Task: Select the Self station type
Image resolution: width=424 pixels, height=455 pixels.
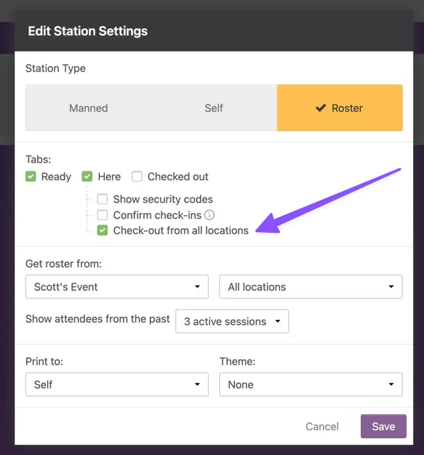Action: [214, 108]
